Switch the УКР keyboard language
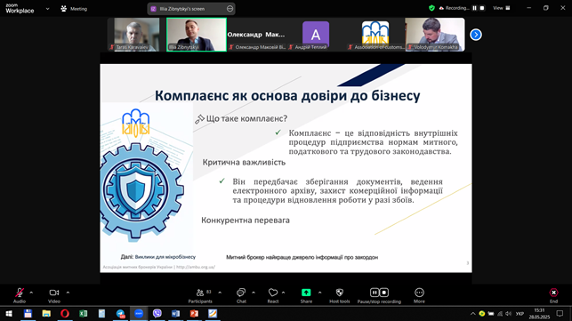This screenshot has height=321, width=572. pyautogui.click(x=520, y=313)
